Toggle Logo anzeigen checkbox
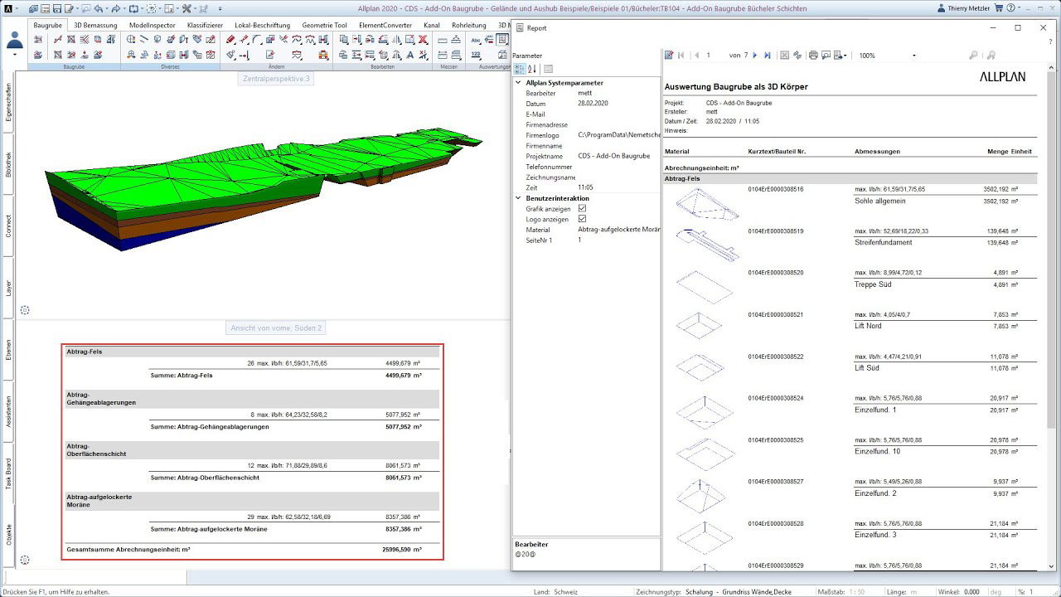The width and height of the screenshot is (1061, 597). [x=582, y=219]
